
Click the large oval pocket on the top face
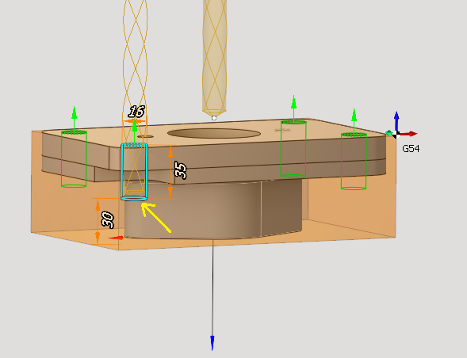214,133
